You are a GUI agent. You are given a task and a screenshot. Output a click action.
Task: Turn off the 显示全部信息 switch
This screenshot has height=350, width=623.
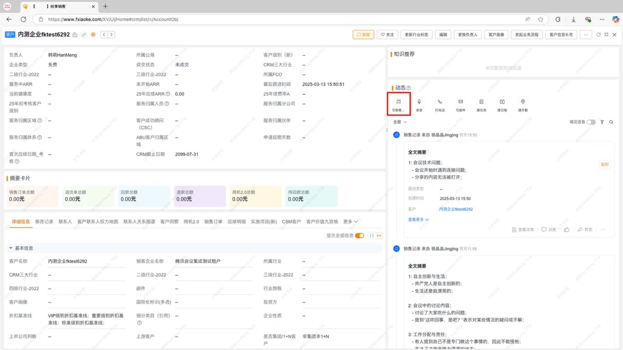(x=360, y=236)
